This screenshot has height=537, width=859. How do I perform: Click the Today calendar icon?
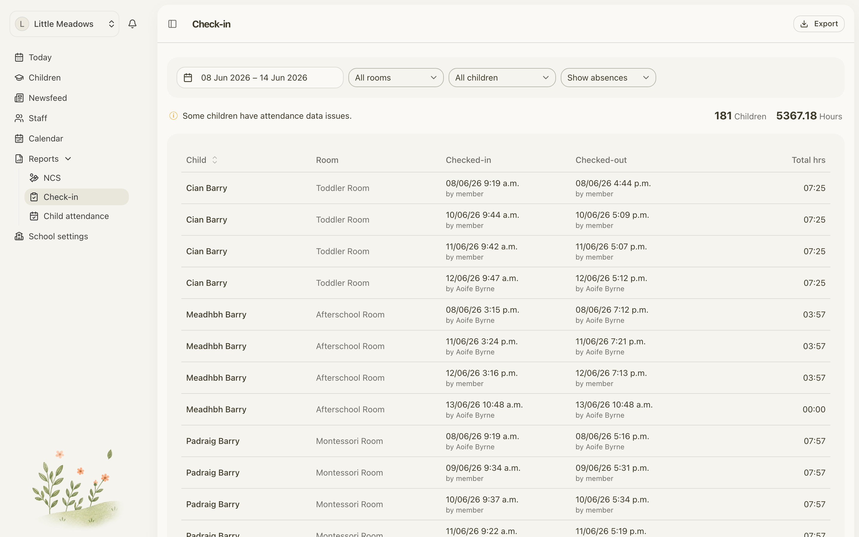click(19, 57)
